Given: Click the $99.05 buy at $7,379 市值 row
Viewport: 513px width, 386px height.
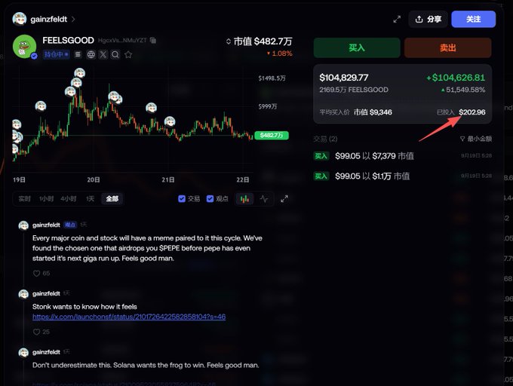Looking at the screenshot, I should tap(402, 156).
